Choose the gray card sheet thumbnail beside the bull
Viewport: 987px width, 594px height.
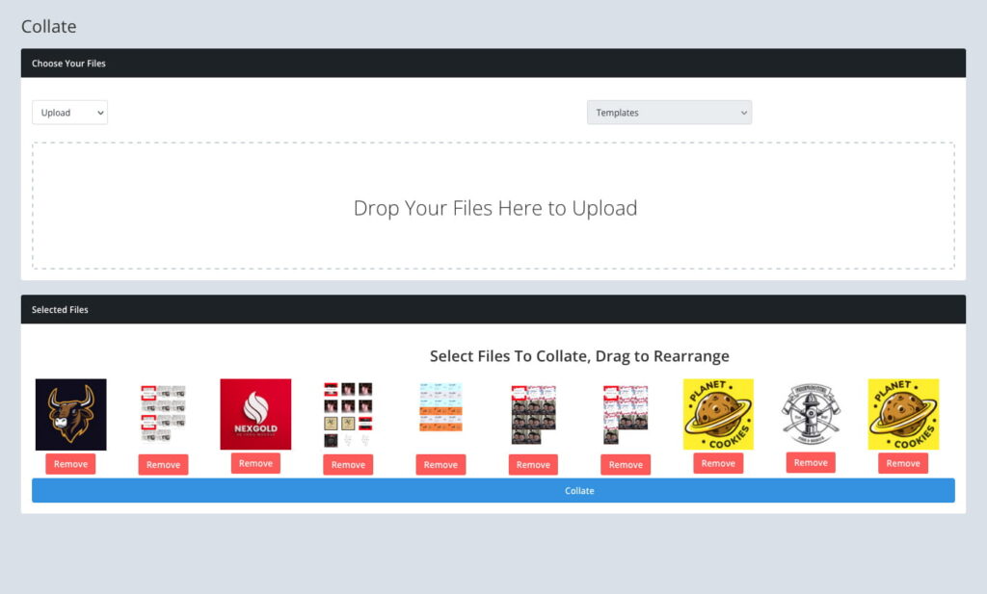pos(163,414)
